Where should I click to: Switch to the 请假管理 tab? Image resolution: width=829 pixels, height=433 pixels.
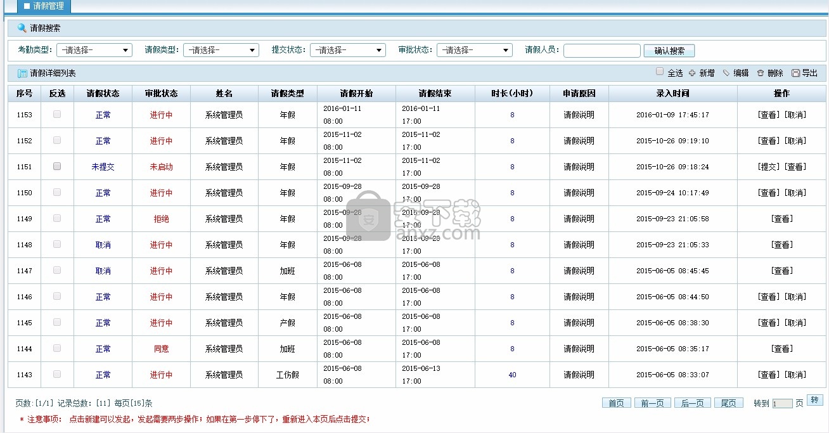coord(44,6)
